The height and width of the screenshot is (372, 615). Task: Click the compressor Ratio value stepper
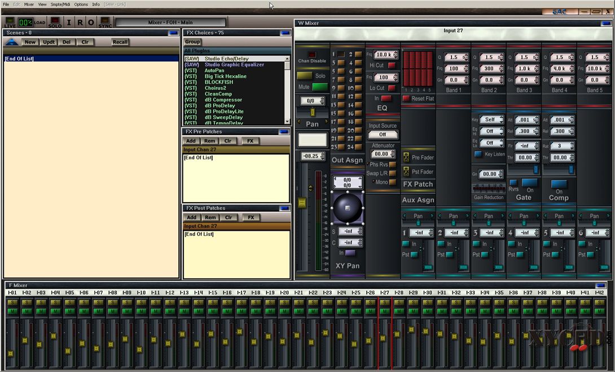click(562, 146)
